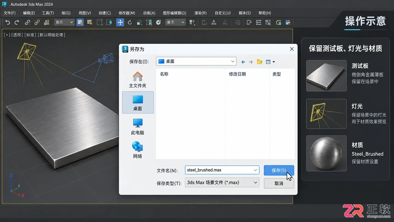Activate the Select and Scale tool
This screenshot has width=394, height=222.
click(140, 22)
